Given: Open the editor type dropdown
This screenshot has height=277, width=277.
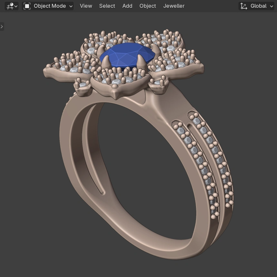Looking at the screenshot, I should click(12, 6).
